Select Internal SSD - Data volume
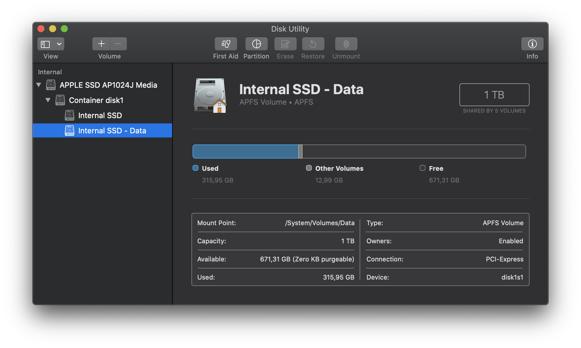 pyautogui.click(x=112, y=131)
